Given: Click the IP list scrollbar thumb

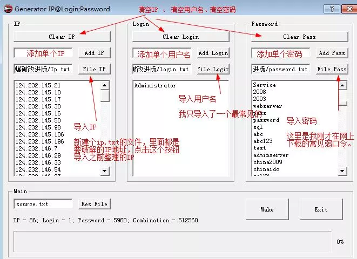Looking at the screenshot, I should coord(104,96).
